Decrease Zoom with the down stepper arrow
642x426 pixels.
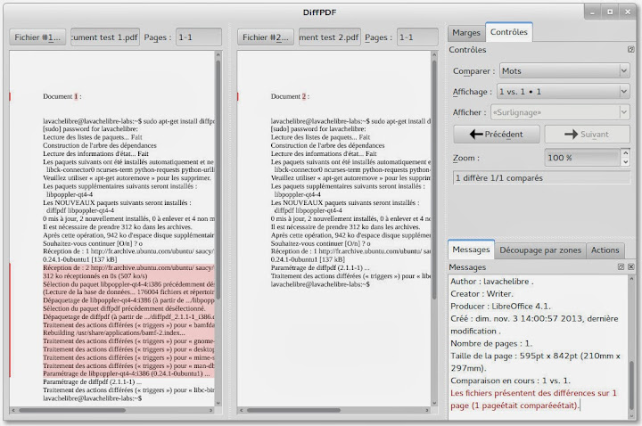pos(625,162)
